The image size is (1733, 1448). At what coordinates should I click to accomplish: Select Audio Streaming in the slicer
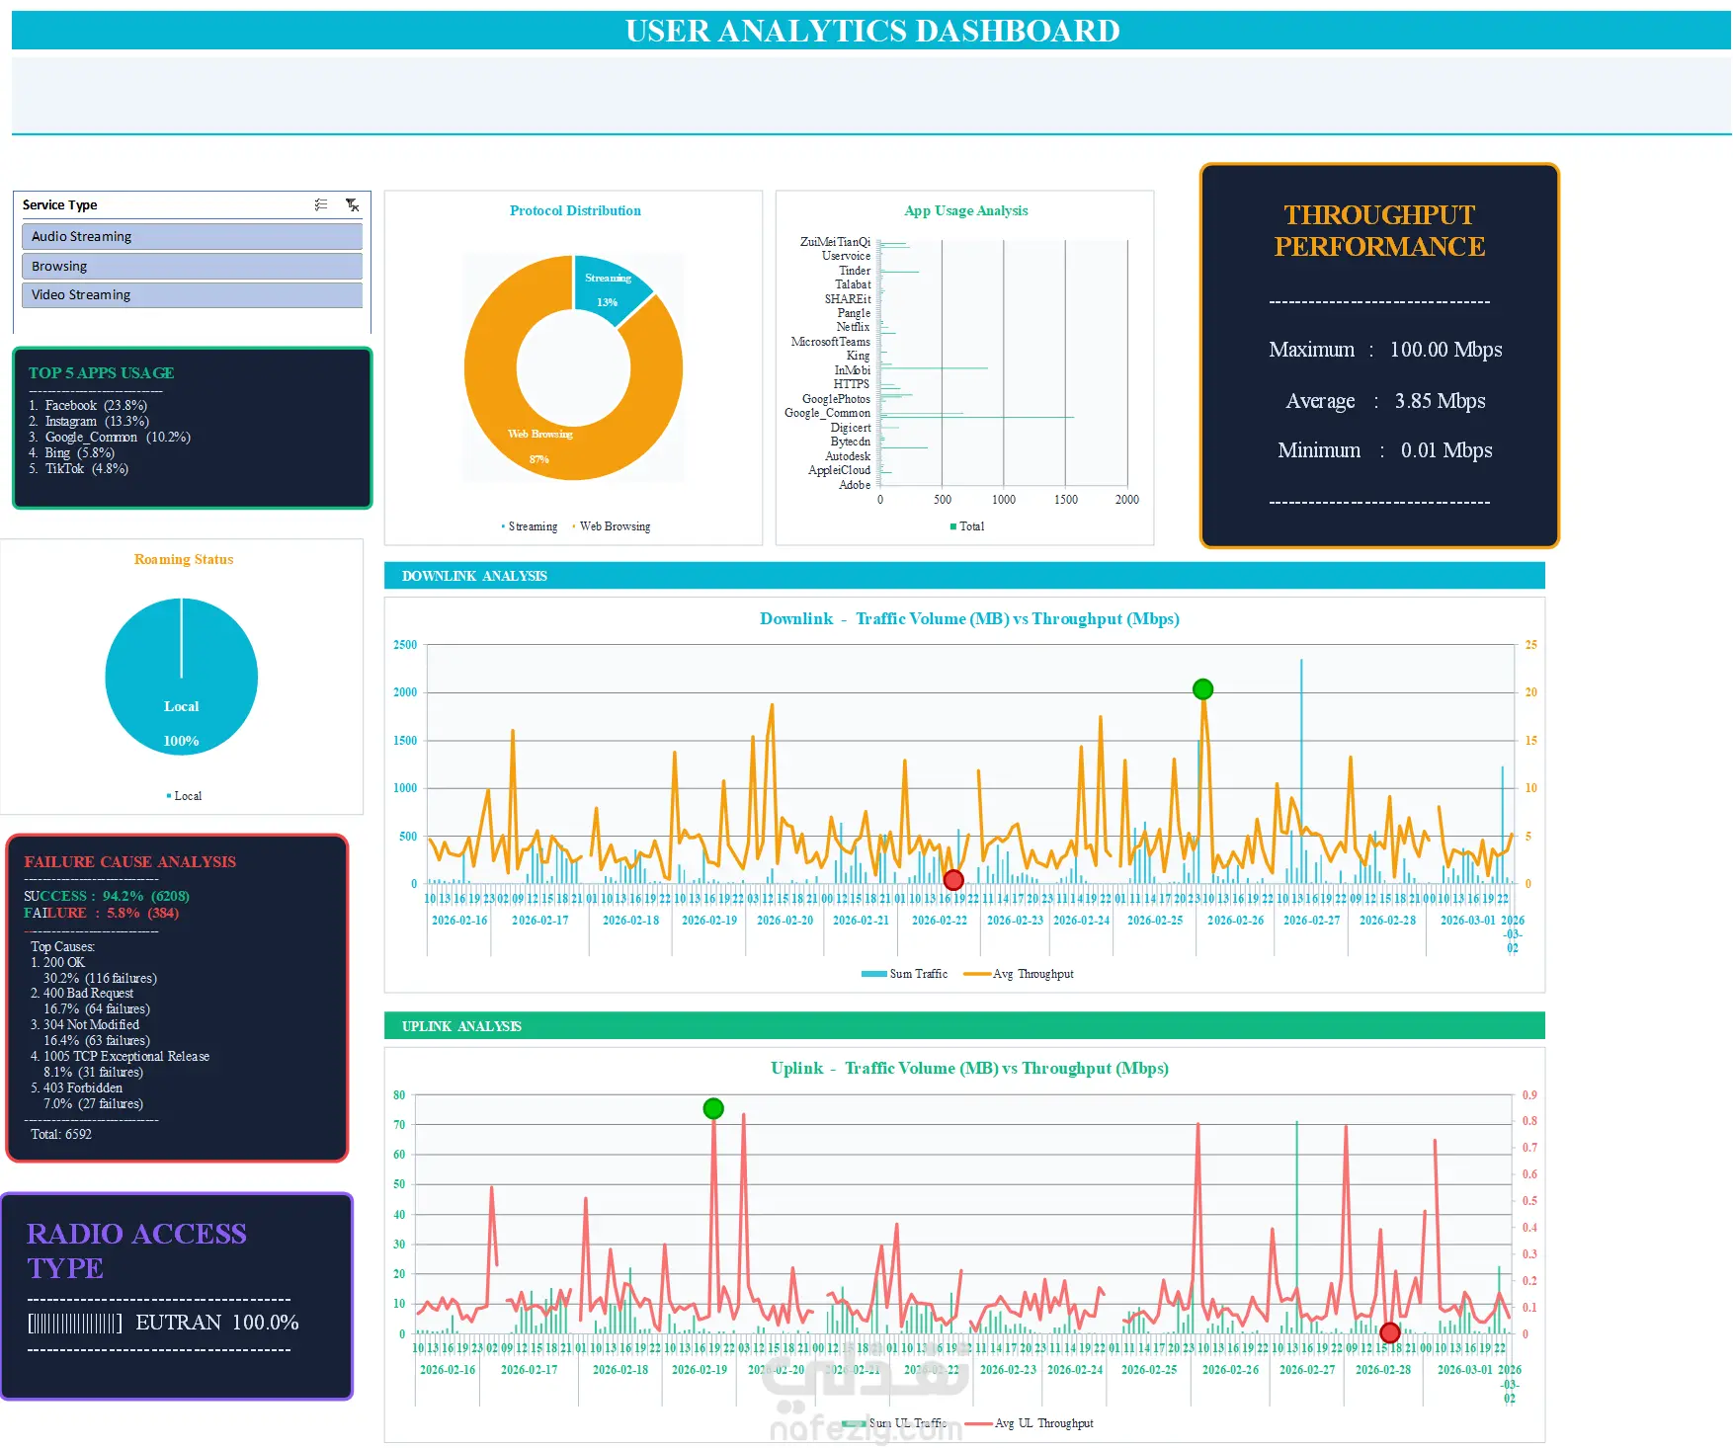tap(192, 236)
